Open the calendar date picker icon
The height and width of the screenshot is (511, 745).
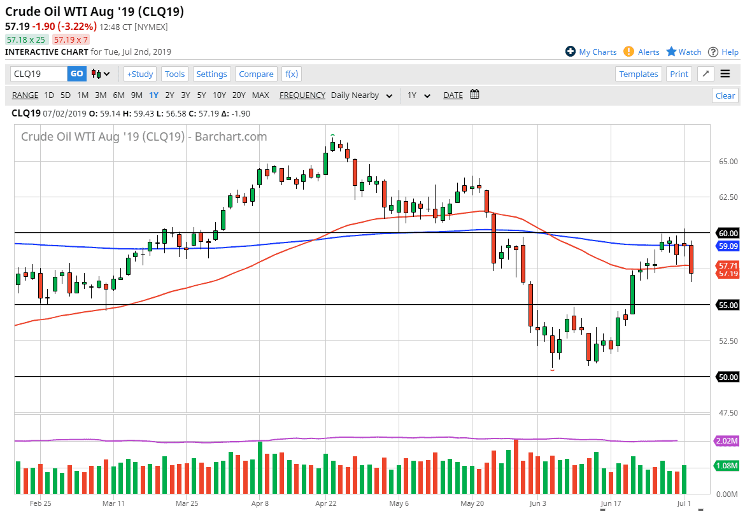coord(474,94)
